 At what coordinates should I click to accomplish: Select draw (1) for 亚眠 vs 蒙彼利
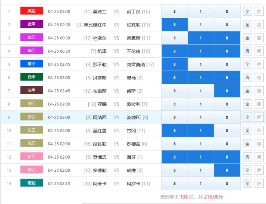200,104
